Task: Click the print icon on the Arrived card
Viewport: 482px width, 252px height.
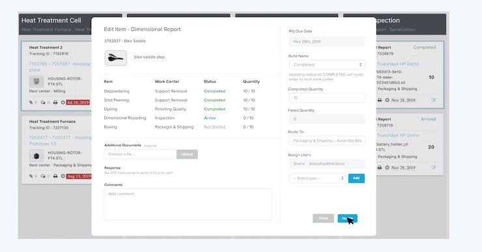Action: click(380, 168)
